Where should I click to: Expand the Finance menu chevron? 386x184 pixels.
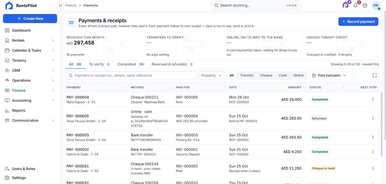pyautogui.click(x=53, y=90)
